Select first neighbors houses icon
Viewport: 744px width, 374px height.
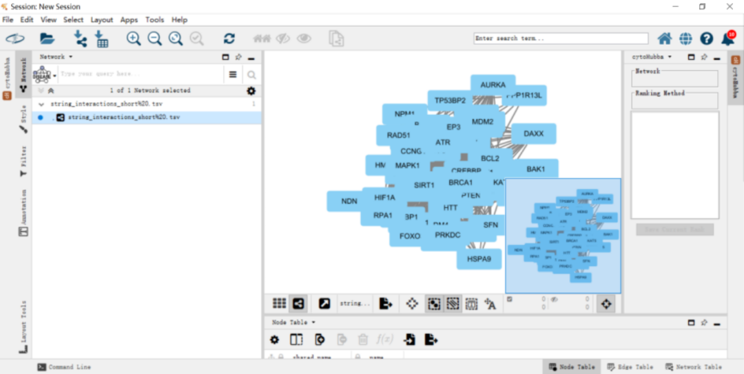[x=262, y=38]
